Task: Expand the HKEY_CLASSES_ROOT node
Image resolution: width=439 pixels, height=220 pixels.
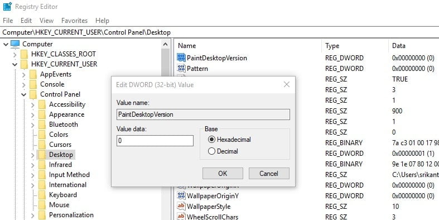Action: point(15,54)
